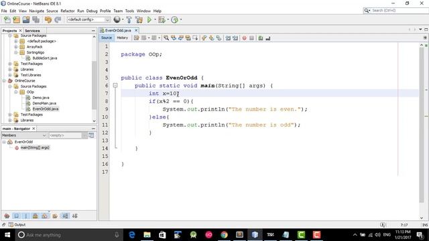Open the File menu
The width and height of the screenshot is (429, 241).
4,11
